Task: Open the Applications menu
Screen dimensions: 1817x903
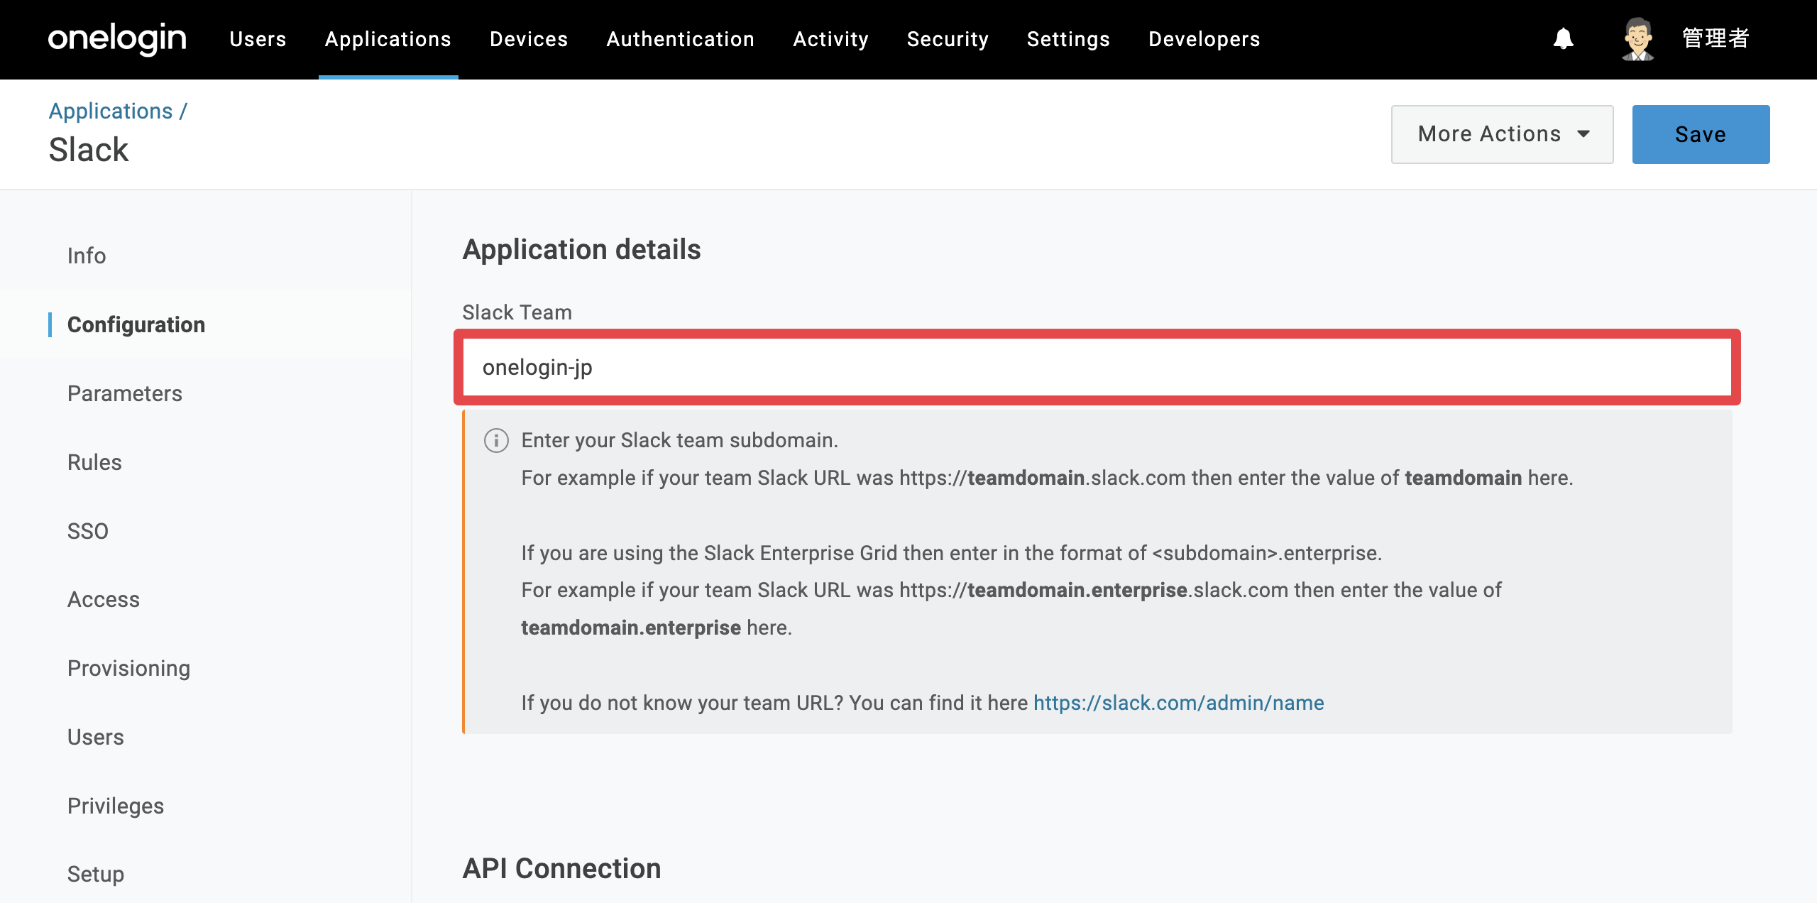Action: (388, 39)
